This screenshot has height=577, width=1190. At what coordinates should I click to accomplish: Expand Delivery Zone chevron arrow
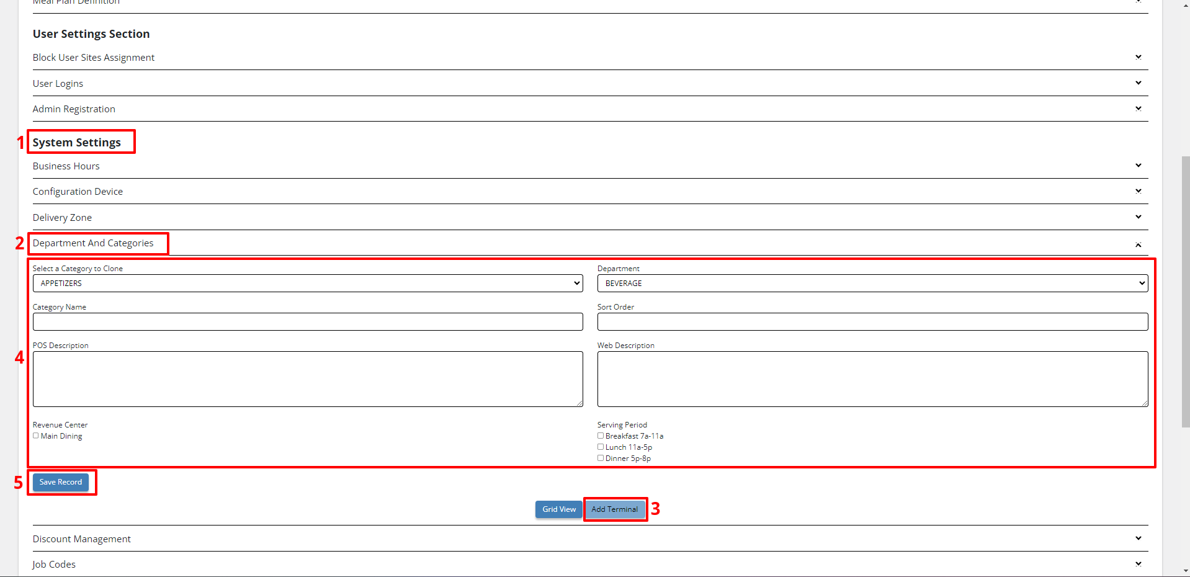tap(1138, 217)
